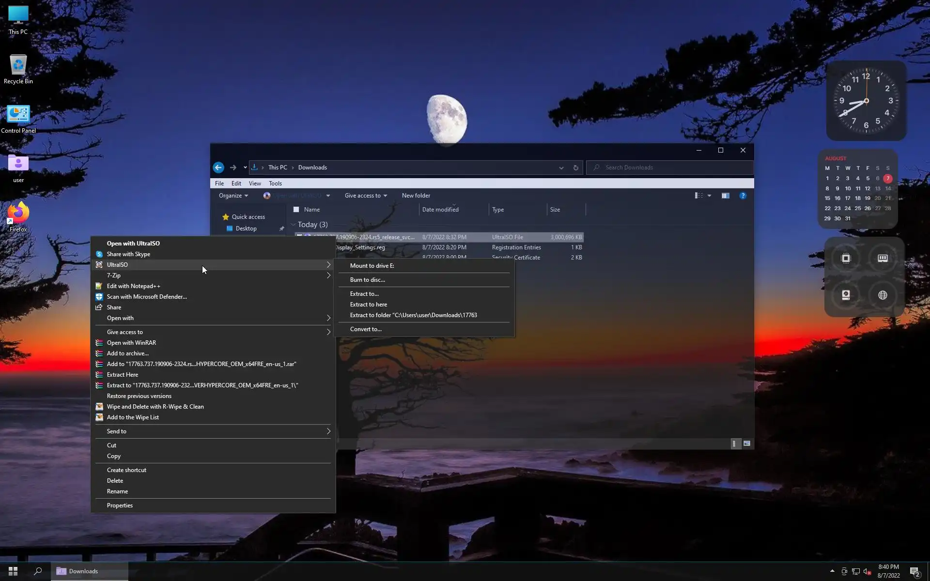Refresh the Downloads folder listing

pos(575,168)
